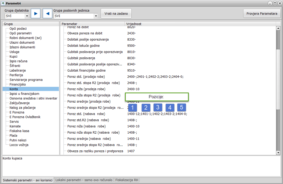The height and width of the screenshot is (184, 283).
Task: Select Porez niža (nabava robe) parameter
Action: [x=86, y=126]
